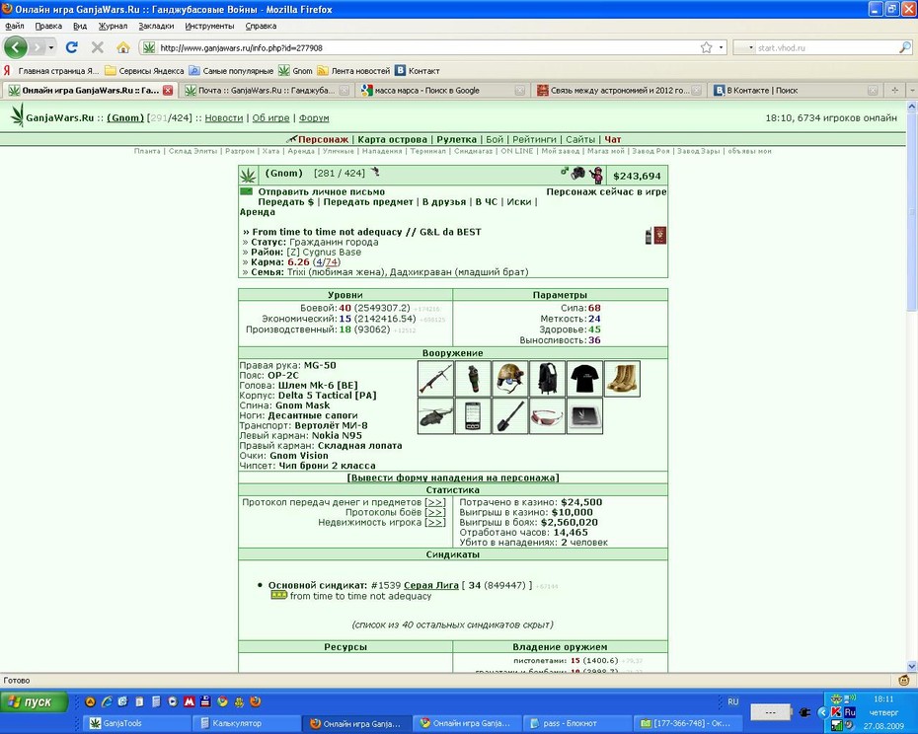
Task: Reload the page in Firefox
Action: (x=72, y=47)
